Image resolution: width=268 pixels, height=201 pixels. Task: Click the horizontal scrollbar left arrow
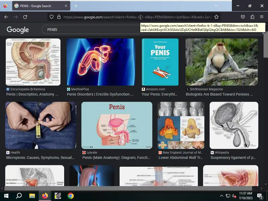tap(2, 188)
